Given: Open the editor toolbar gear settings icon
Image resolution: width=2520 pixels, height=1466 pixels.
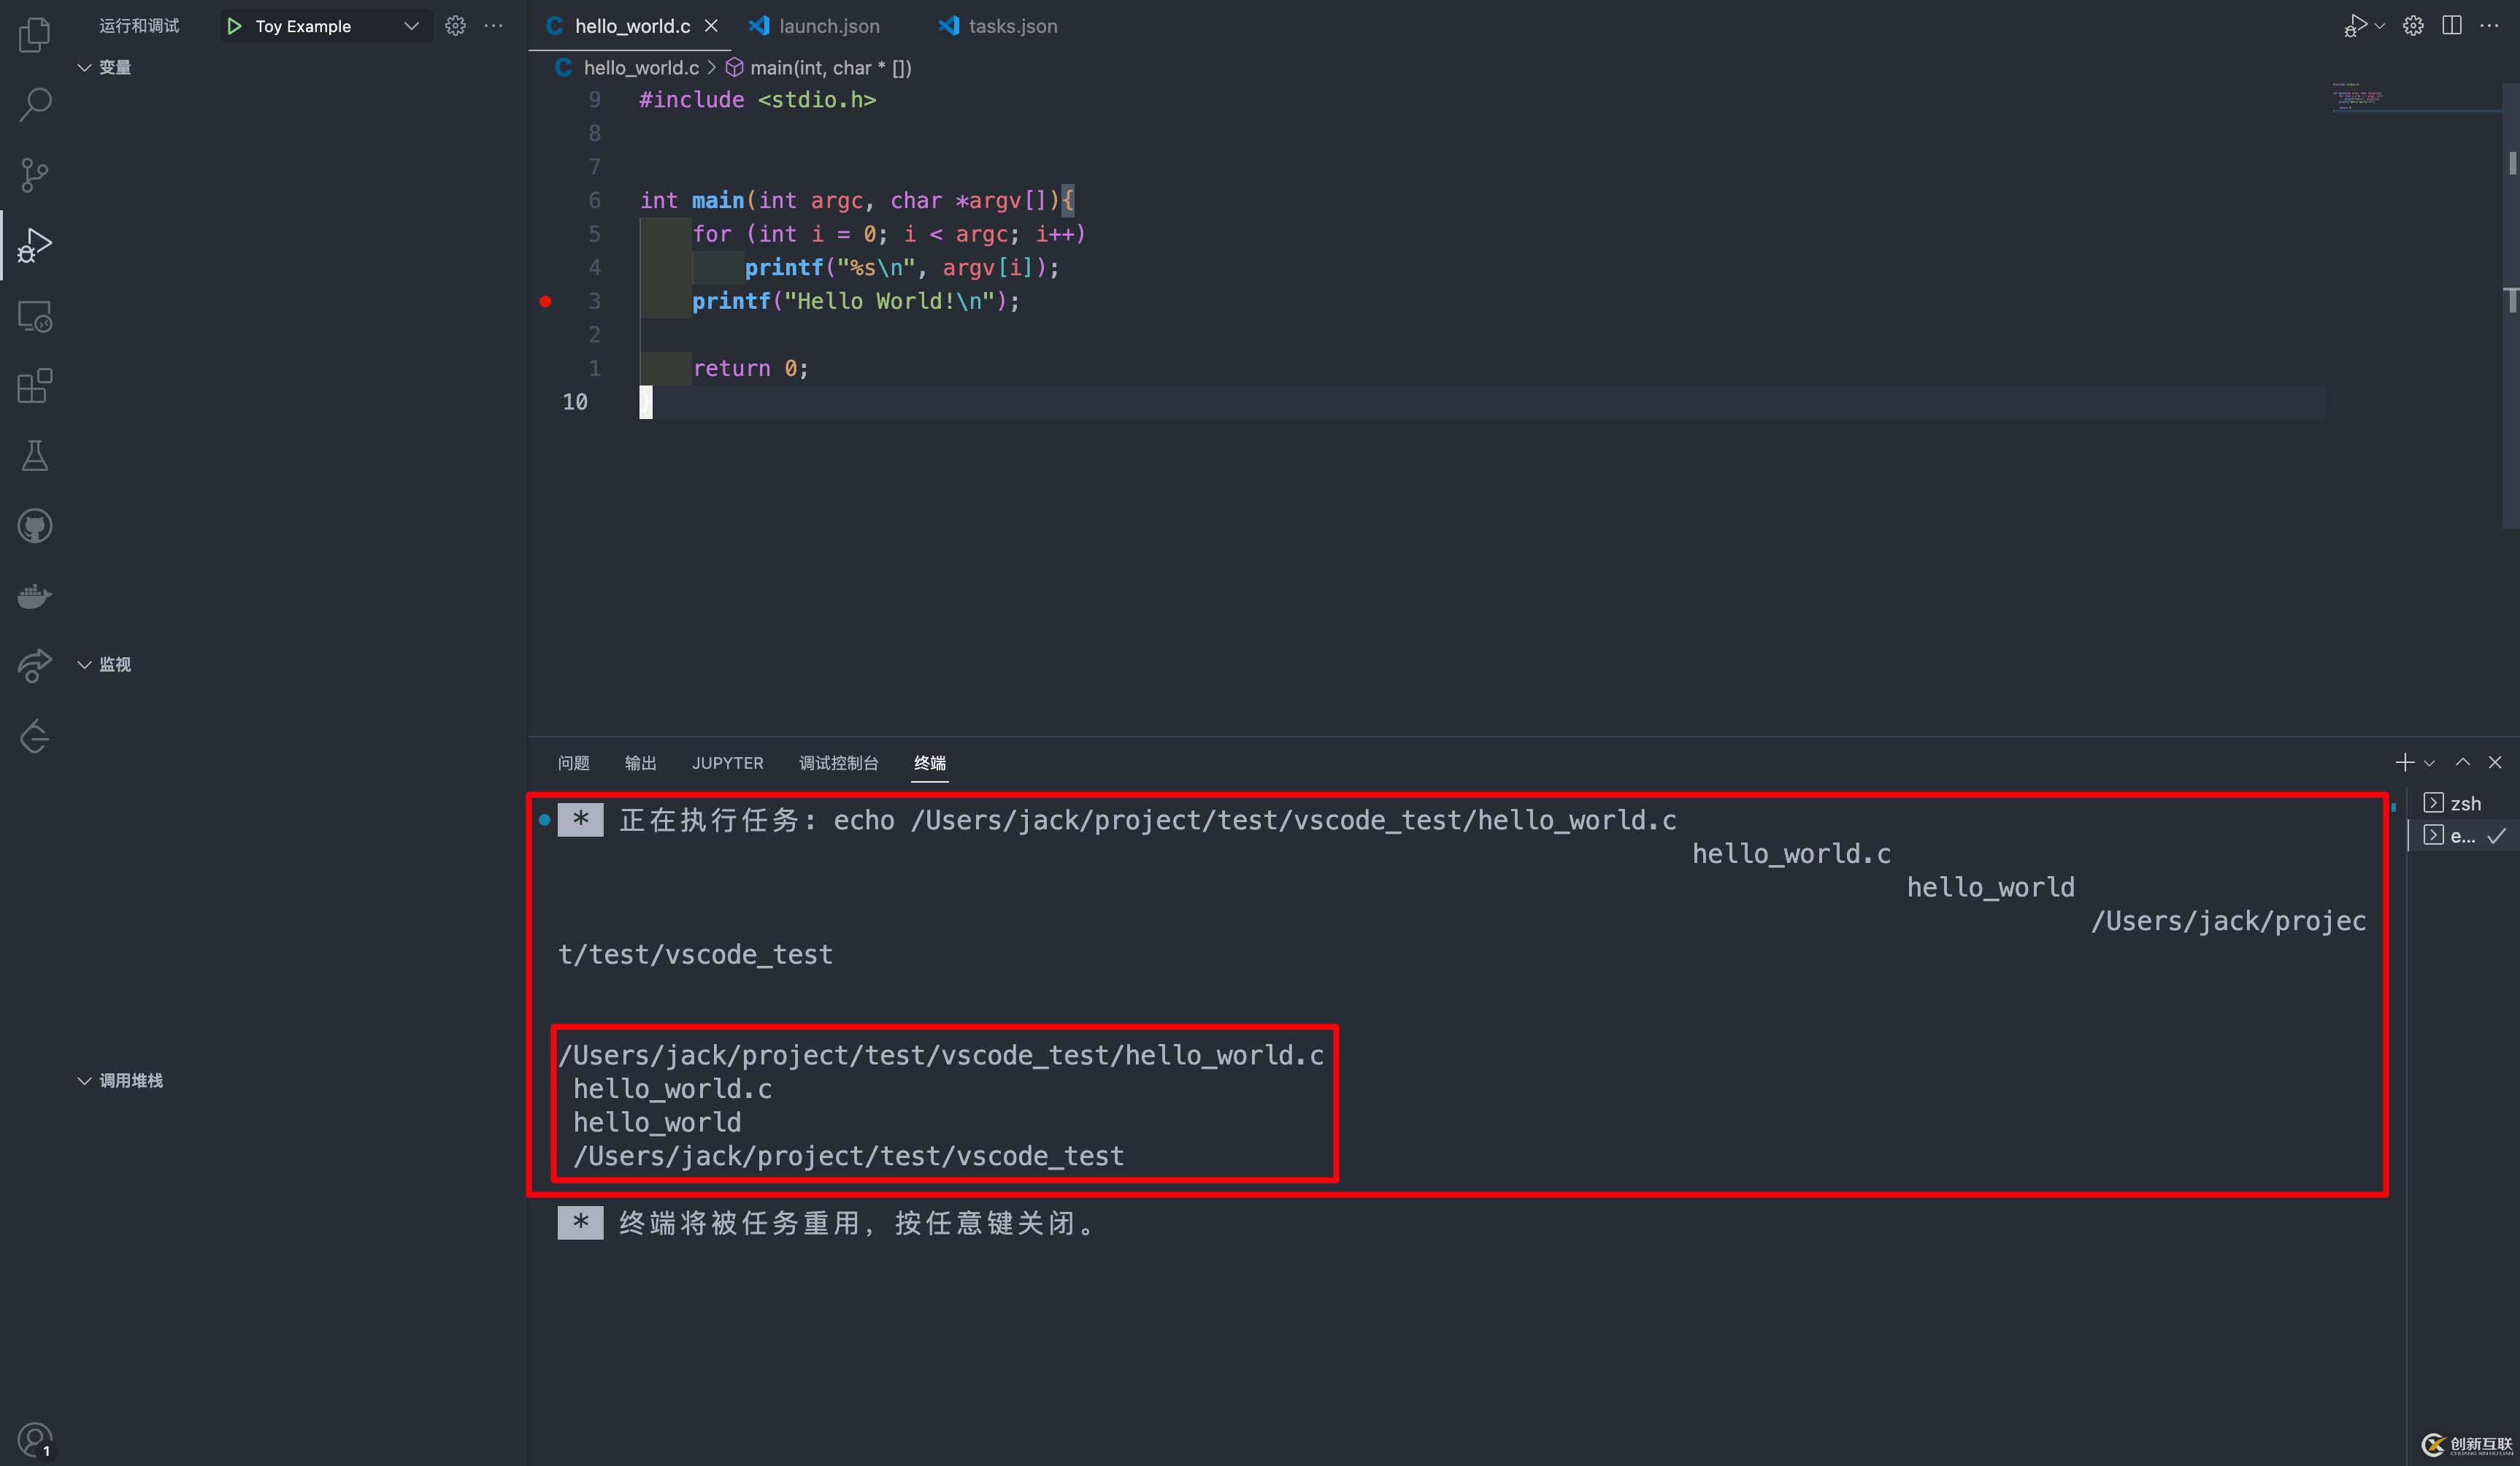Looking at the screenshot, I should pyautogui.click(x=2413, y=26).
